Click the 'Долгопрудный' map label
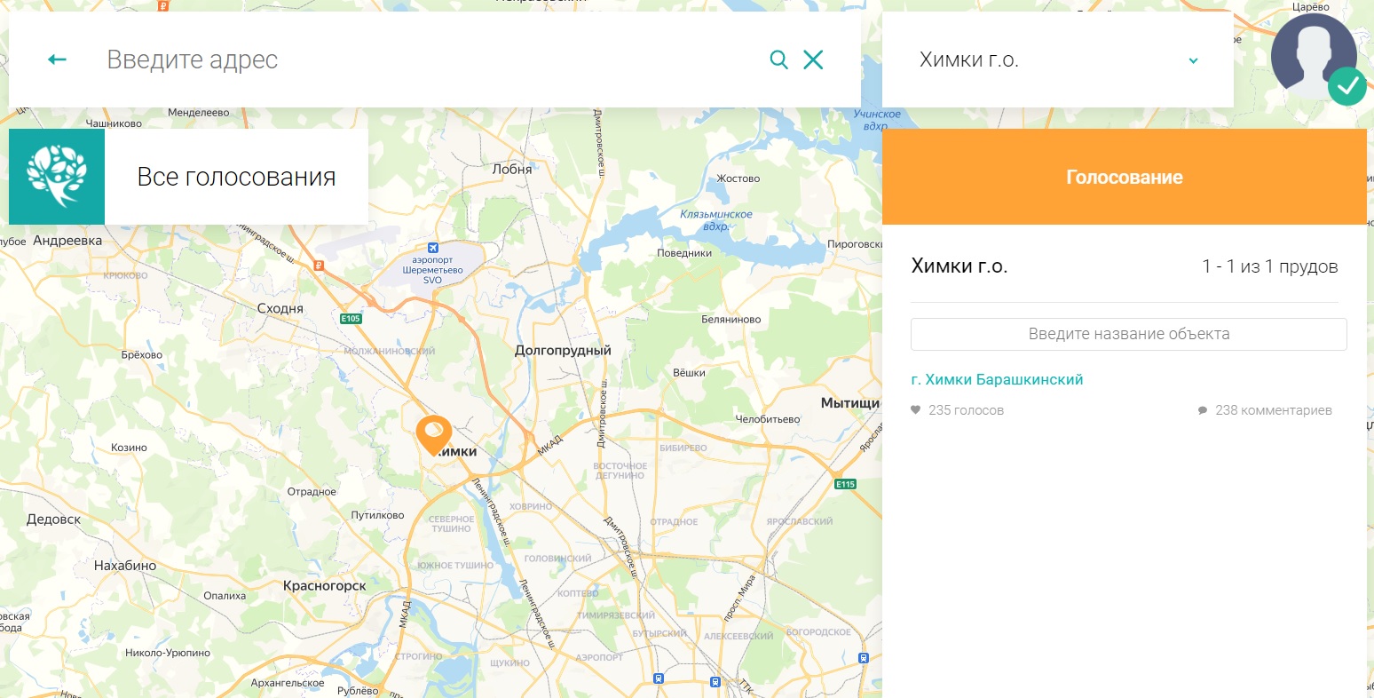This screenshot has height=698, width=1374. pyautogui.click(x=563, y=350)
